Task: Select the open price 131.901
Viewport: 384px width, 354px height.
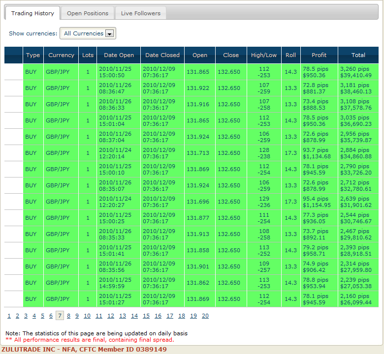Action: [x=200, y=266]
